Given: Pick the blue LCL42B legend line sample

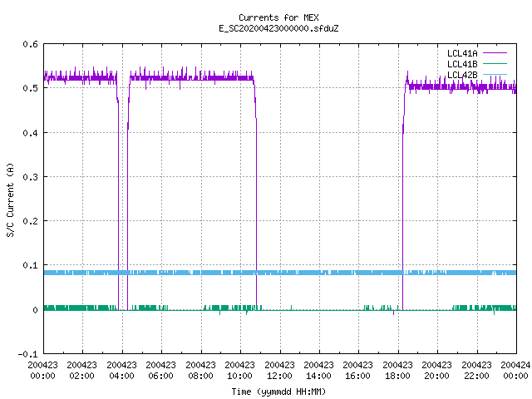Looking at the screenshot, I should (x=495, y=74).
